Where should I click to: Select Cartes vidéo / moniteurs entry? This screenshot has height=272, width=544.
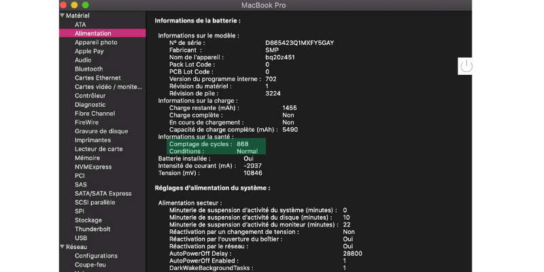[x=108, y=87]
